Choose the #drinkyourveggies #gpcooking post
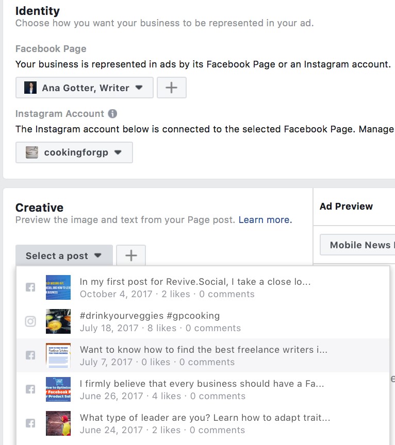This screenshot has height=445, width=395. pyautogui.click(x=160, y=321)
